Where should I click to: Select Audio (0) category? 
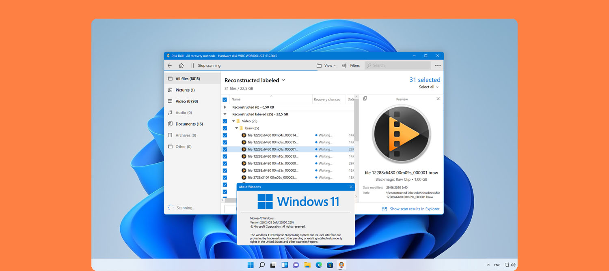click(x=192, y=113)
